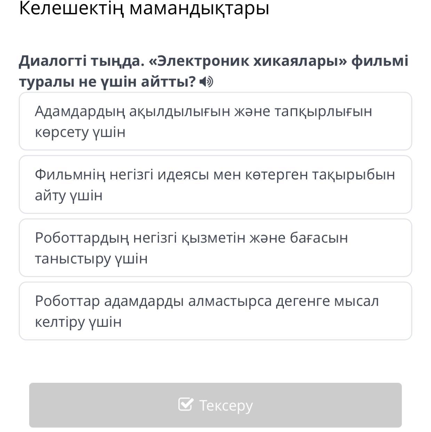Mark the last answer about мысал келтіру
The image size is (431, 432).
click(x=215, y=311)
